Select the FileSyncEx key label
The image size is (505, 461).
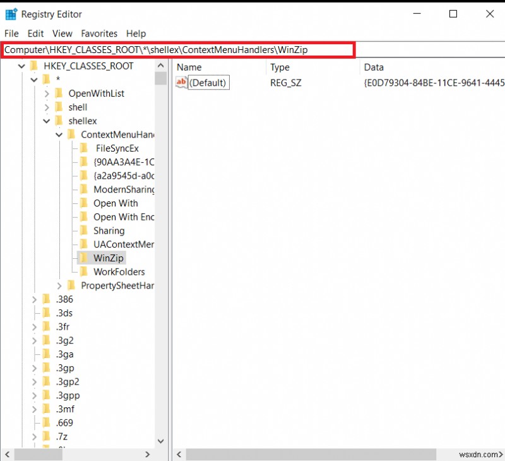(x=117, y=148)
